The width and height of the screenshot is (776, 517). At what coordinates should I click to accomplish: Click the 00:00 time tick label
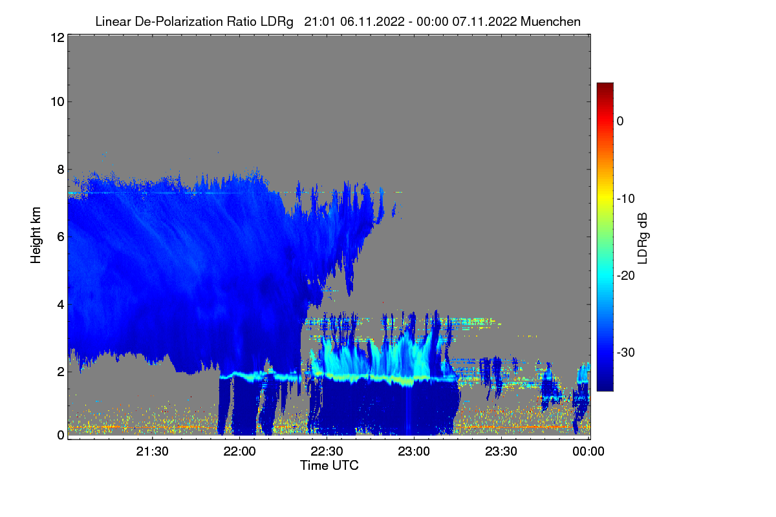[x=588, y=452]
